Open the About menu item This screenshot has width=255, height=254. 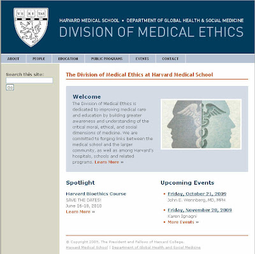[x=13, y=59]
